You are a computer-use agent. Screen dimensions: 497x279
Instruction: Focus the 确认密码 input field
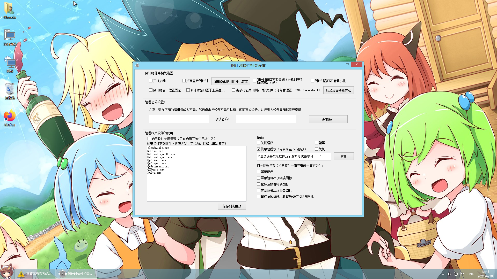(x=266, y=119)
